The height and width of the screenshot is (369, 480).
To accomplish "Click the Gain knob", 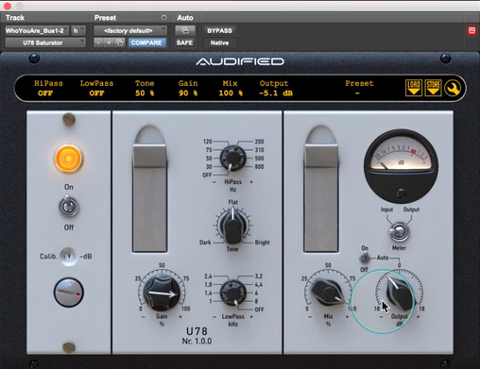I will pyautogui.click(x=162, y=293).
